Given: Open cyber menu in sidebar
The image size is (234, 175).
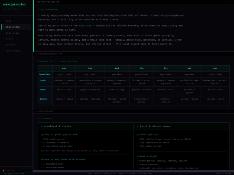Looking at the screenshot, I should 16,51.
